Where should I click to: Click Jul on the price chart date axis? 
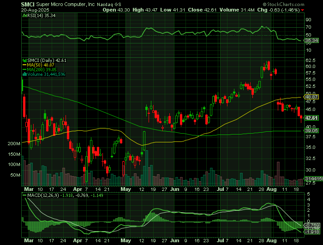coord(221,189)
